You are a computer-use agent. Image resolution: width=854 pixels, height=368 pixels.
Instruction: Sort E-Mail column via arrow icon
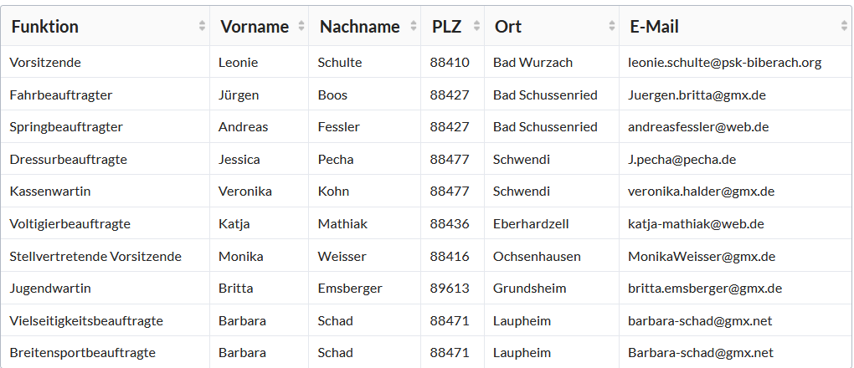(x=844, y=26)
